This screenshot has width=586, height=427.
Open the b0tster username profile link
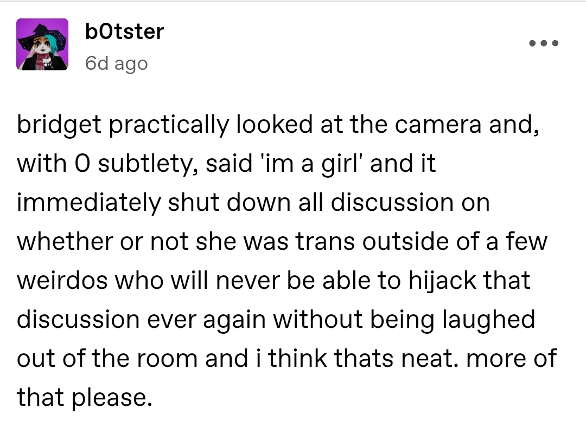[x=124, y=32]
